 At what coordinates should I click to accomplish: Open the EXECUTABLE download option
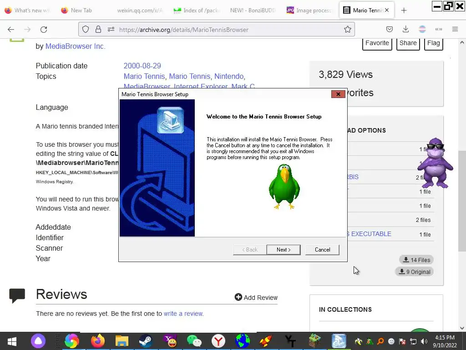click(x=371, y=234)
